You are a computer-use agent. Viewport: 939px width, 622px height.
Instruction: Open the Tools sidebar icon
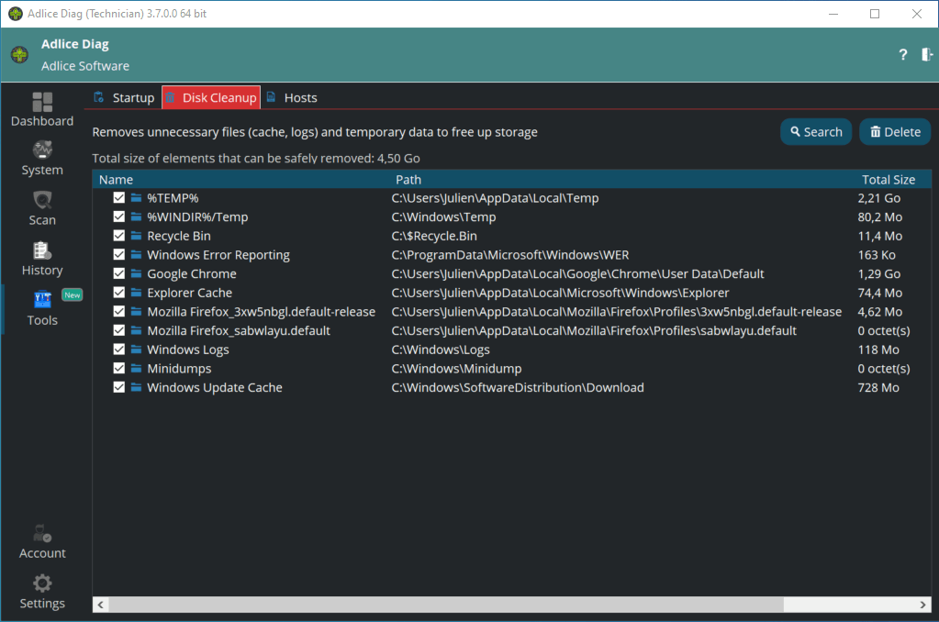[x=42, y=300]
